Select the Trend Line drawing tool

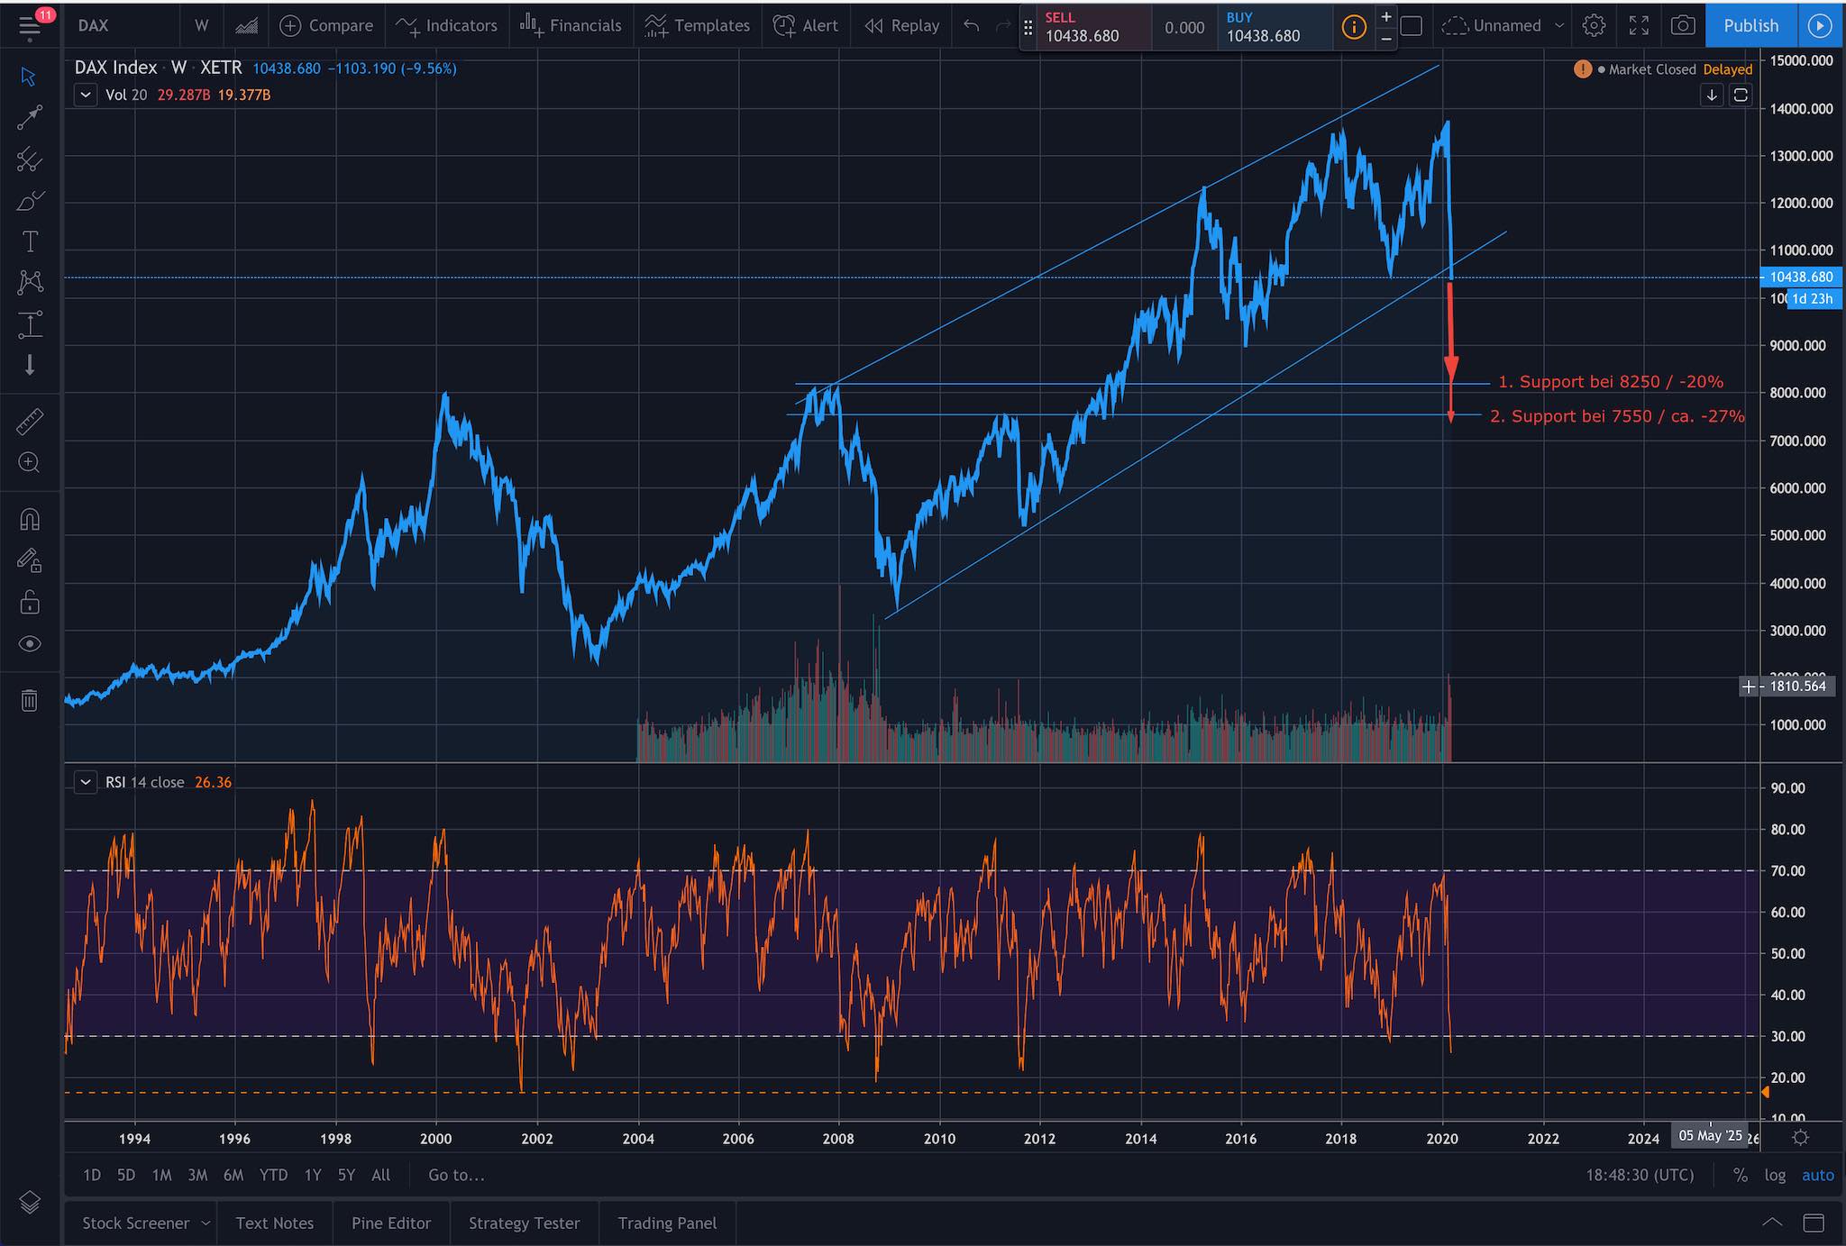(x=29, y=119)
